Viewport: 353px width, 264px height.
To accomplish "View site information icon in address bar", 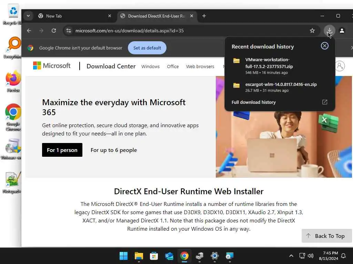I will (x=69, y=31).
